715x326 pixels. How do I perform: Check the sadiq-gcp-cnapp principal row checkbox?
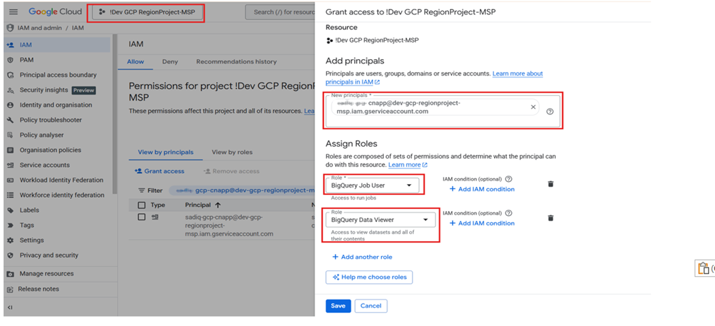[141, 217]
